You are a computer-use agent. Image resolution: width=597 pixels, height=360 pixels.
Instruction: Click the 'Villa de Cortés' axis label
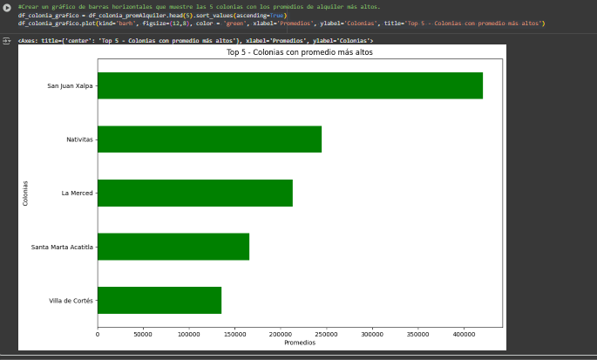[70, 301]
